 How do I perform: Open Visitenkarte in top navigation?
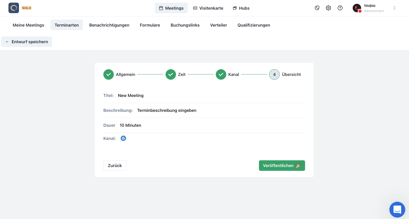(208, 8)
